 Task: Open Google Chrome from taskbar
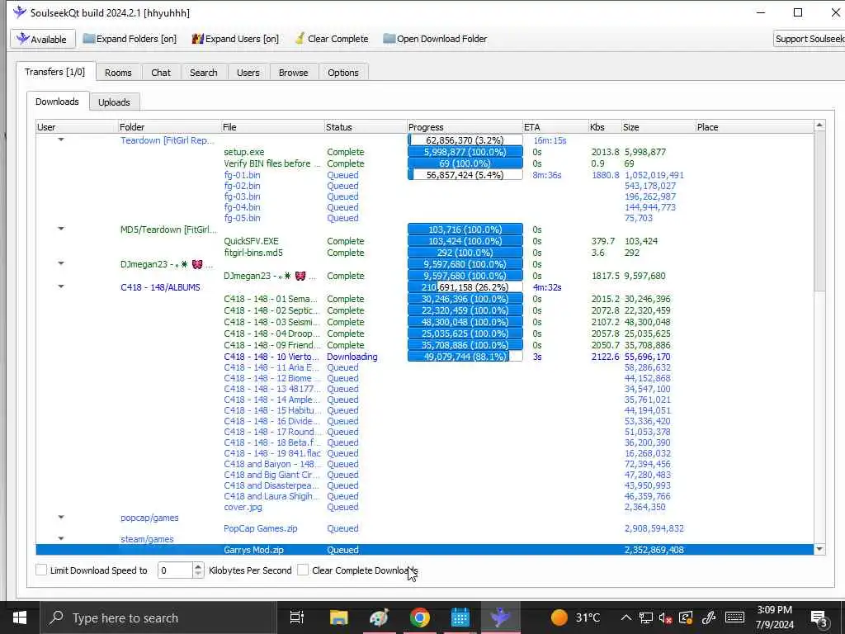tap(420, 617)
